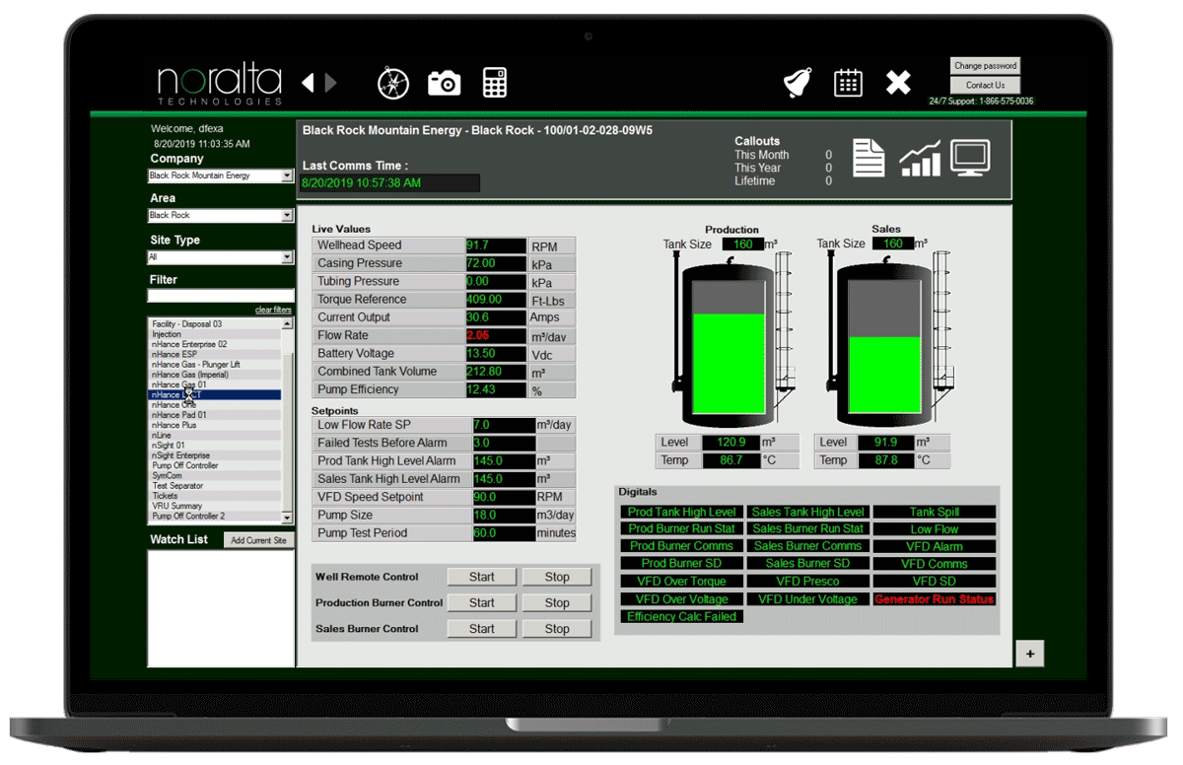1183x765 pixels.
Task: Click the plus button at bottom right
Action: (1029, 654)
